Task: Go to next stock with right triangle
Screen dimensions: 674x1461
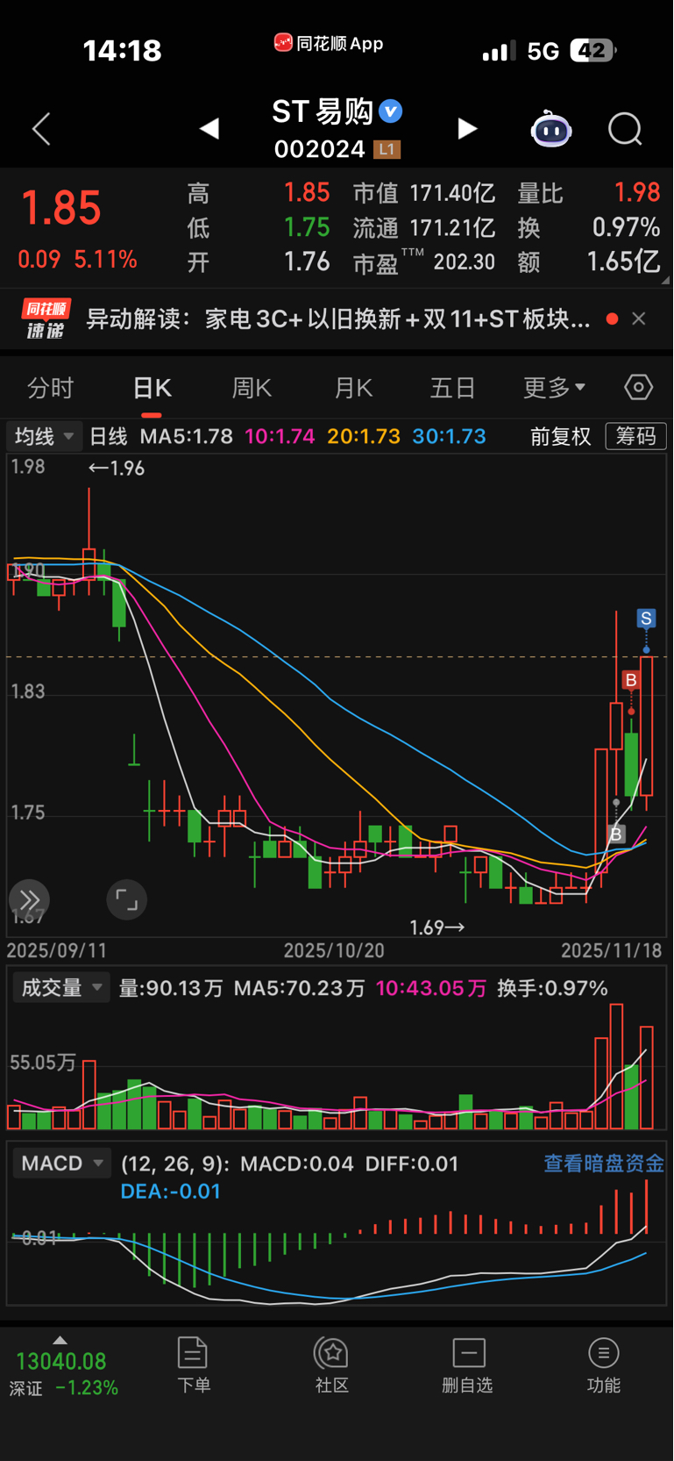Action: 467,129
